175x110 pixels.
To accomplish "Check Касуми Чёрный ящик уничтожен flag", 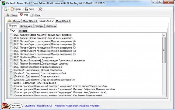I will (11, 38).
